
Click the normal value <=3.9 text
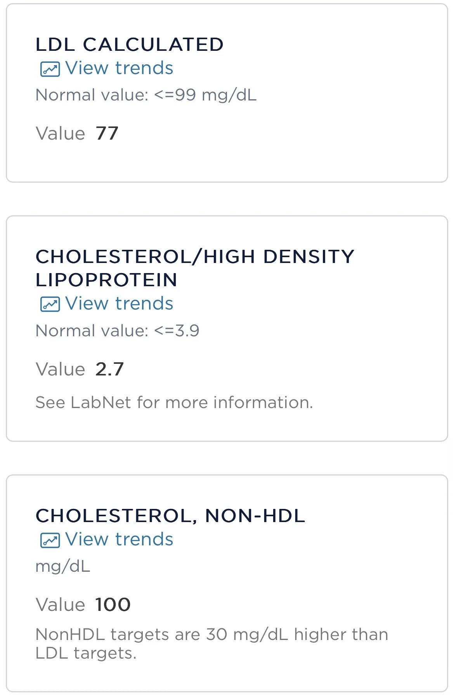point(117,331)
